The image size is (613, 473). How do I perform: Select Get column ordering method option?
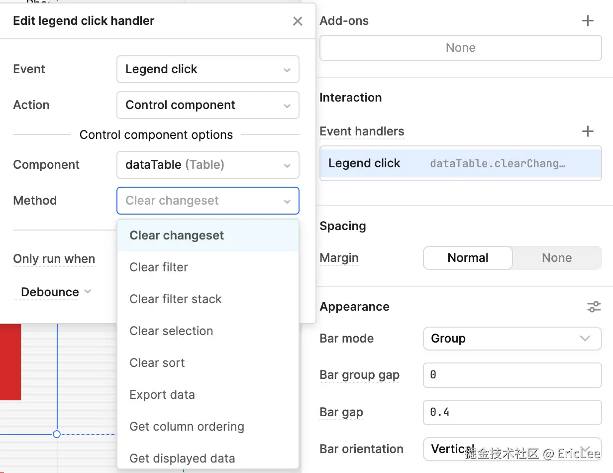click(x=187, y=427)
